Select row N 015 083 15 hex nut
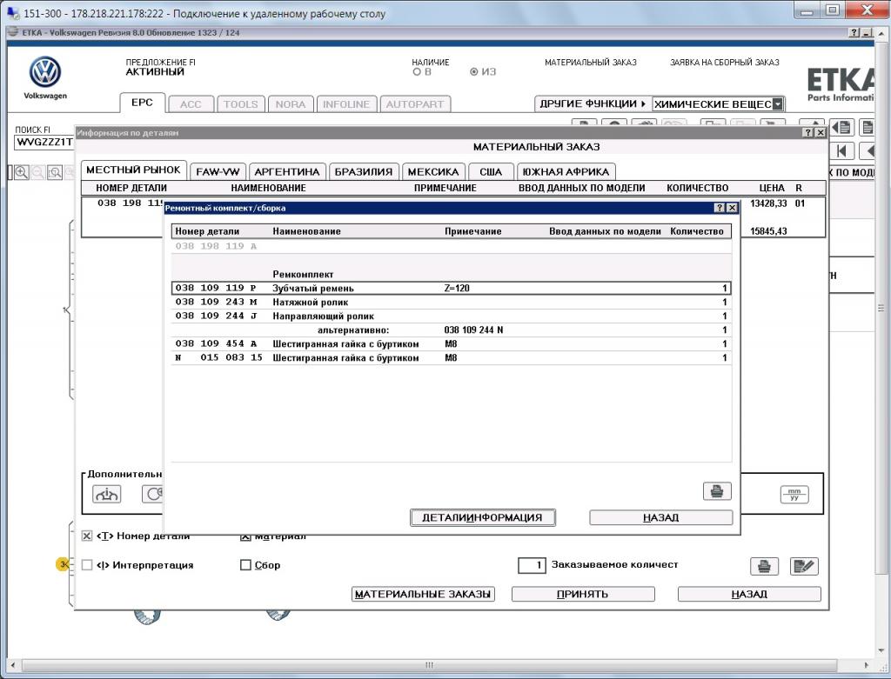891x679 pixels. [452, 357]
